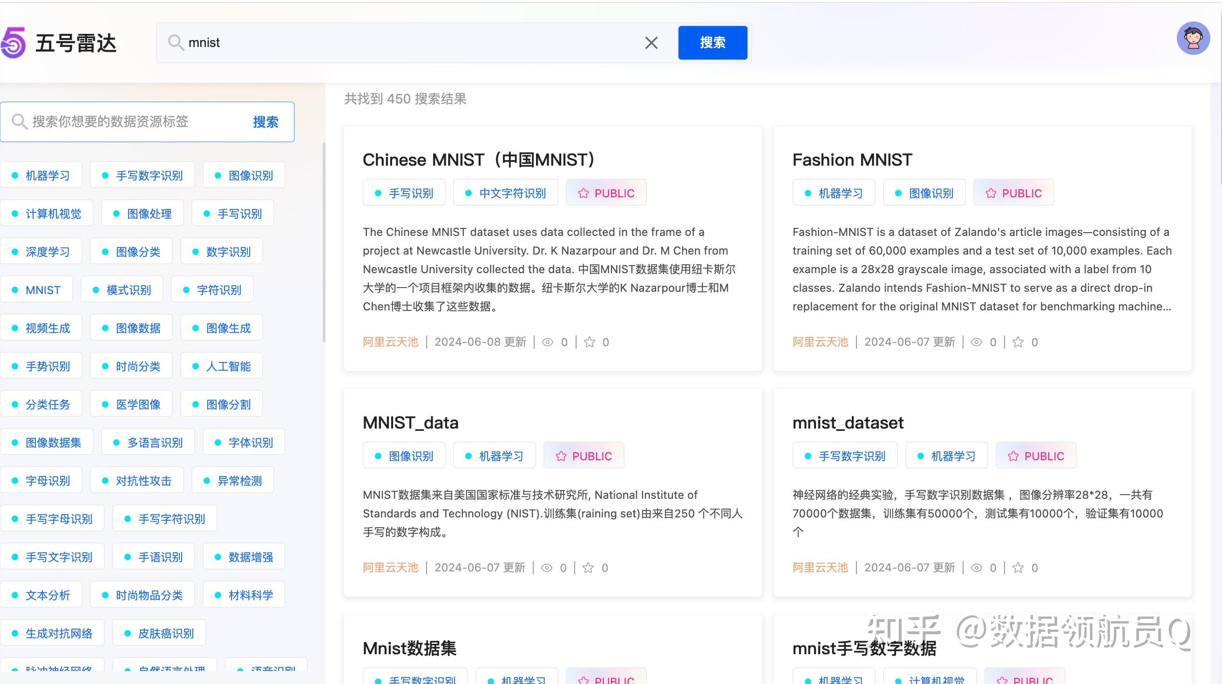Open the Fashion MNIST dataset card
The height and width of the screenshot is (684, 1222).
click(x=852, y=160)
